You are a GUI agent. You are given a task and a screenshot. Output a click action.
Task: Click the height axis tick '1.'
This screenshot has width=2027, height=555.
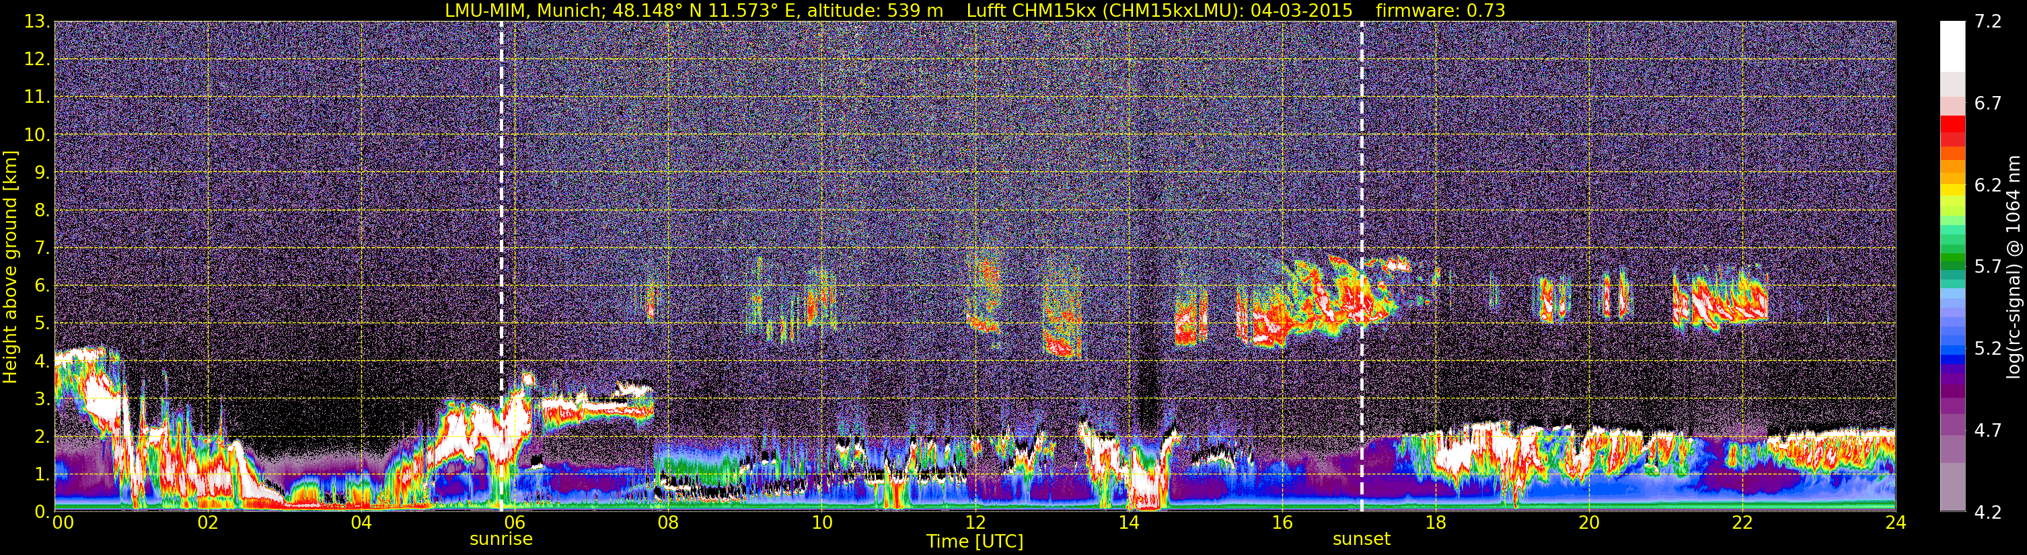tap(42, 475)
